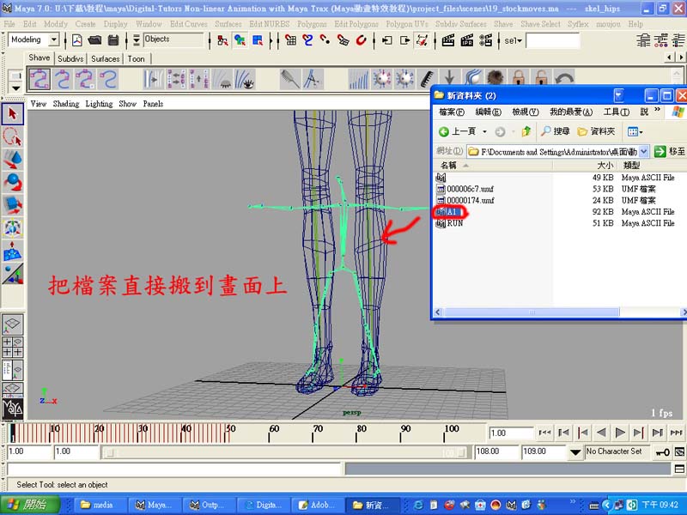Open the Polygons menu

click(x=312, y=24)
